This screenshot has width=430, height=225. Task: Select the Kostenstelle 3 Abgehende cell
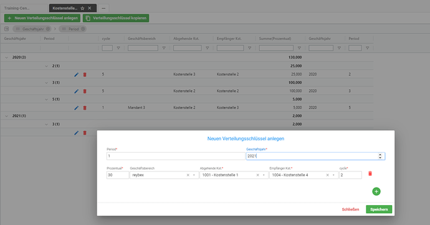tap(184, 74)
